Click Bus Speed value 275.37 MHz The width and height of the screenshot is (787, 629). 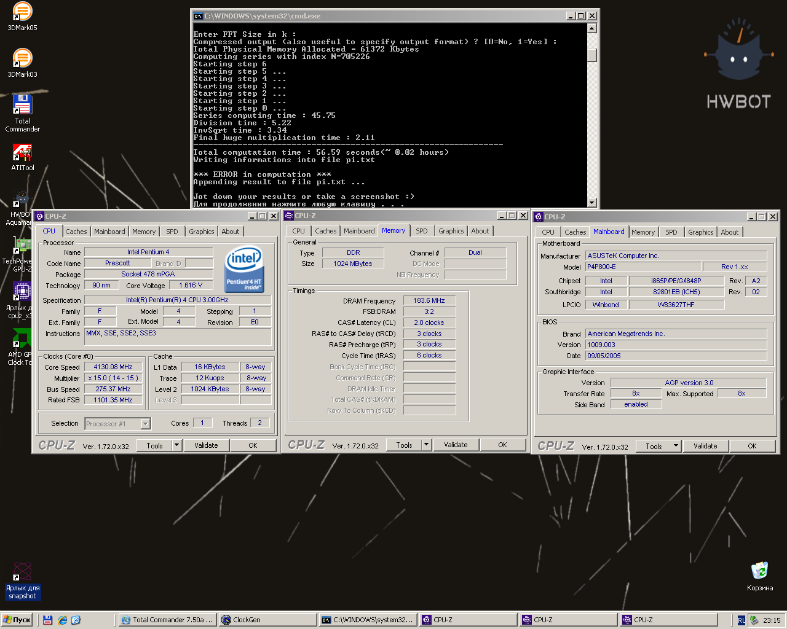[113, 389]
